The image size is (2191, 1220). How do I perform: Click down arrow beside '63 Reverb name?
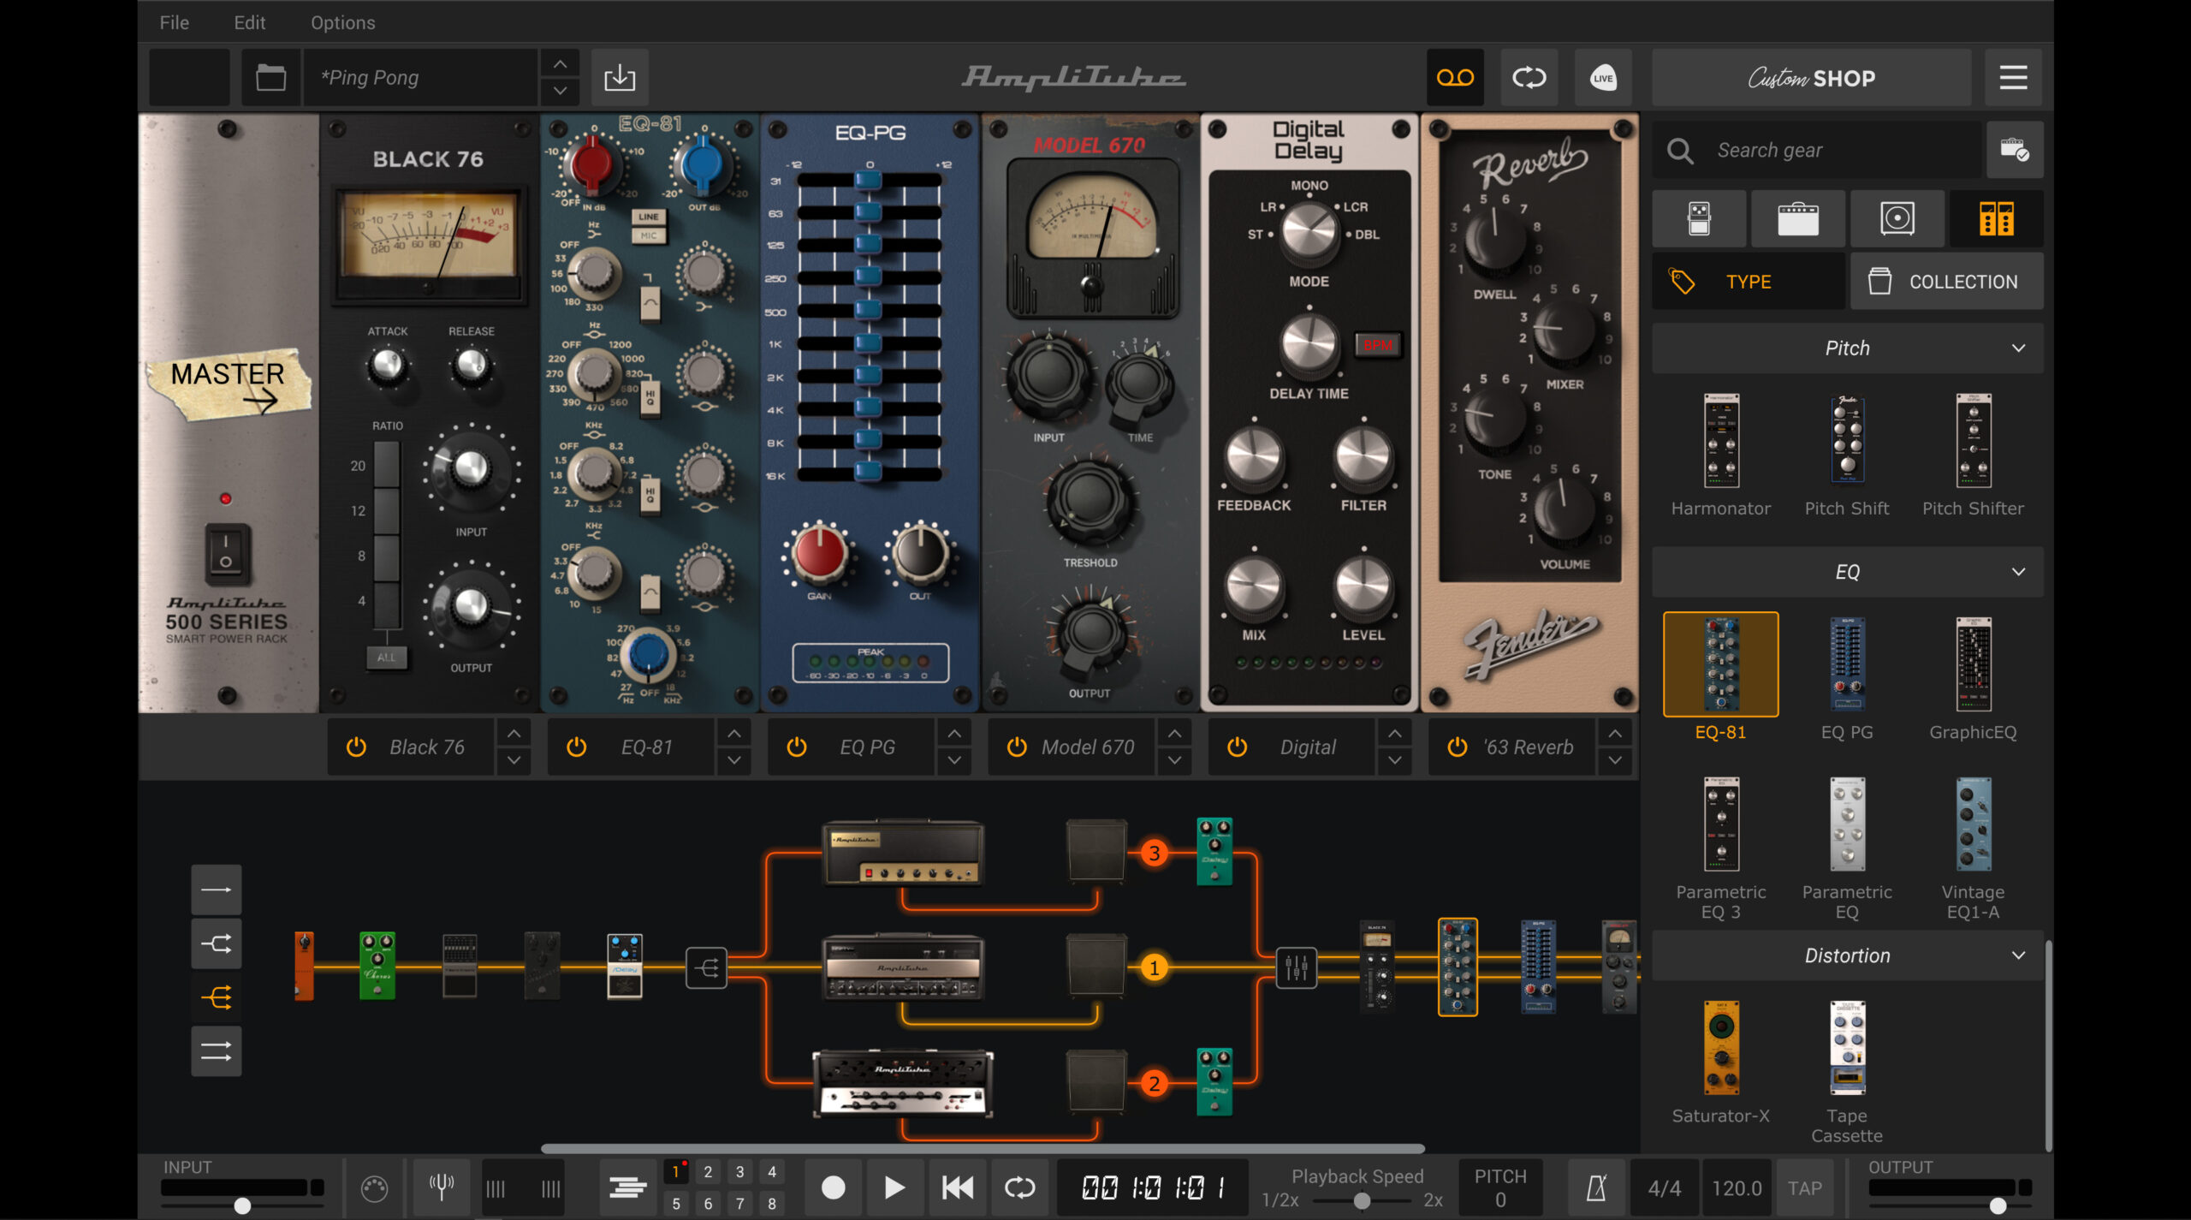pyautogui.click(x=1615, y=760)
